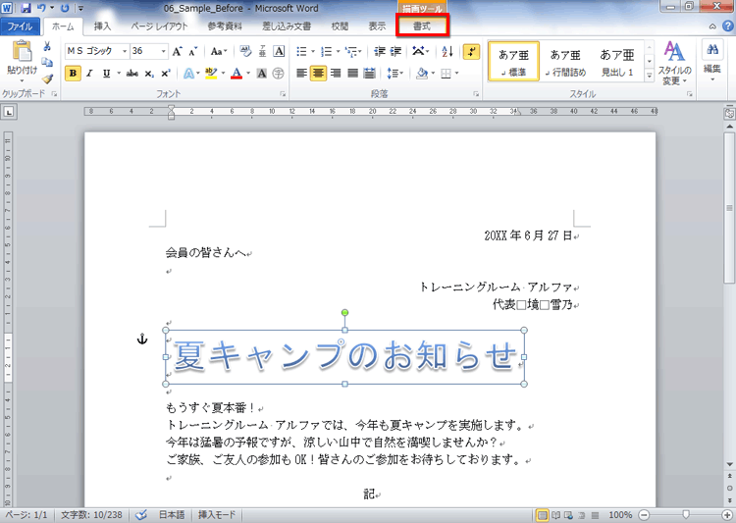Viewport: 736px width, 523px height.
Task: Toggle the Underline button
Action: point(107,74)
